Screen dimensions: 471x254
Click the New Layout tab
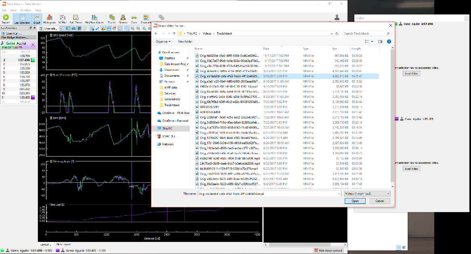tap(63, 244)
